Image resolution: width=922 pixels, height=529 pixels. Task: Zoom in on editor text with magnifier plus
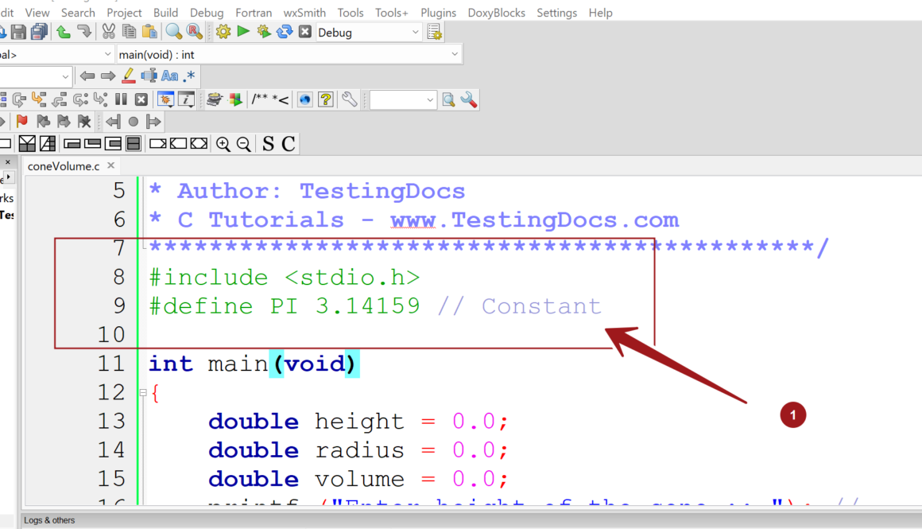[223, 143]
